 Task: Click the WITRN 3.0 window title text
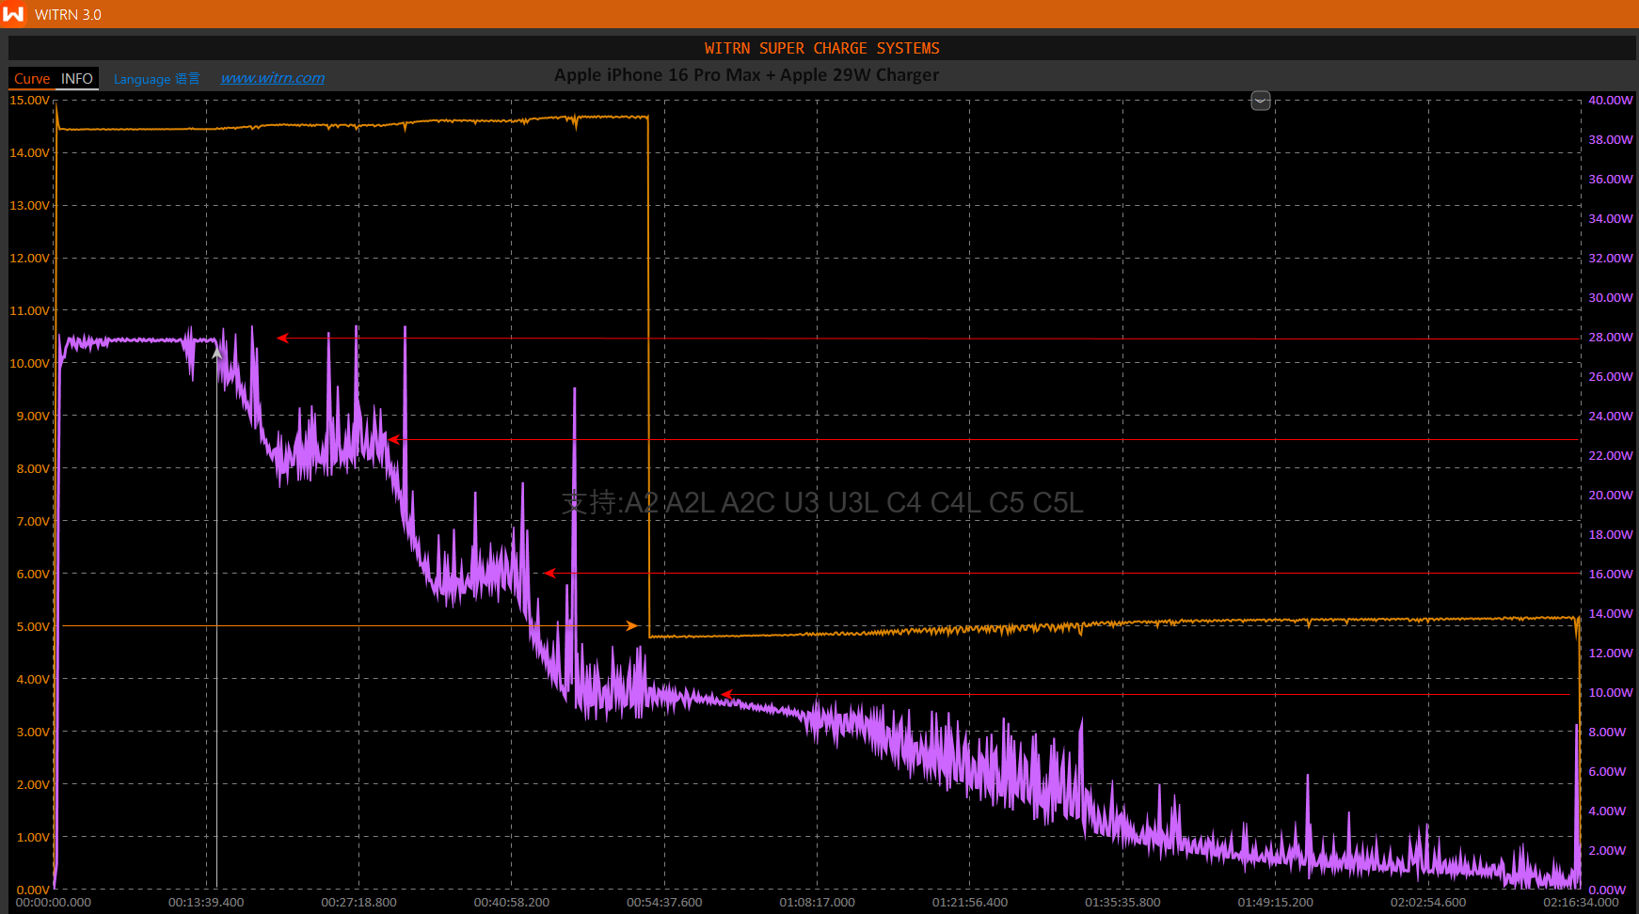point(68,14)
